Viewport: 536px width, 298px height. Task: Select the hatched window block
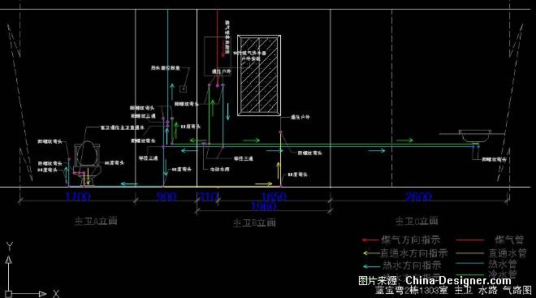pyautogui.click(x=259, y=76)
